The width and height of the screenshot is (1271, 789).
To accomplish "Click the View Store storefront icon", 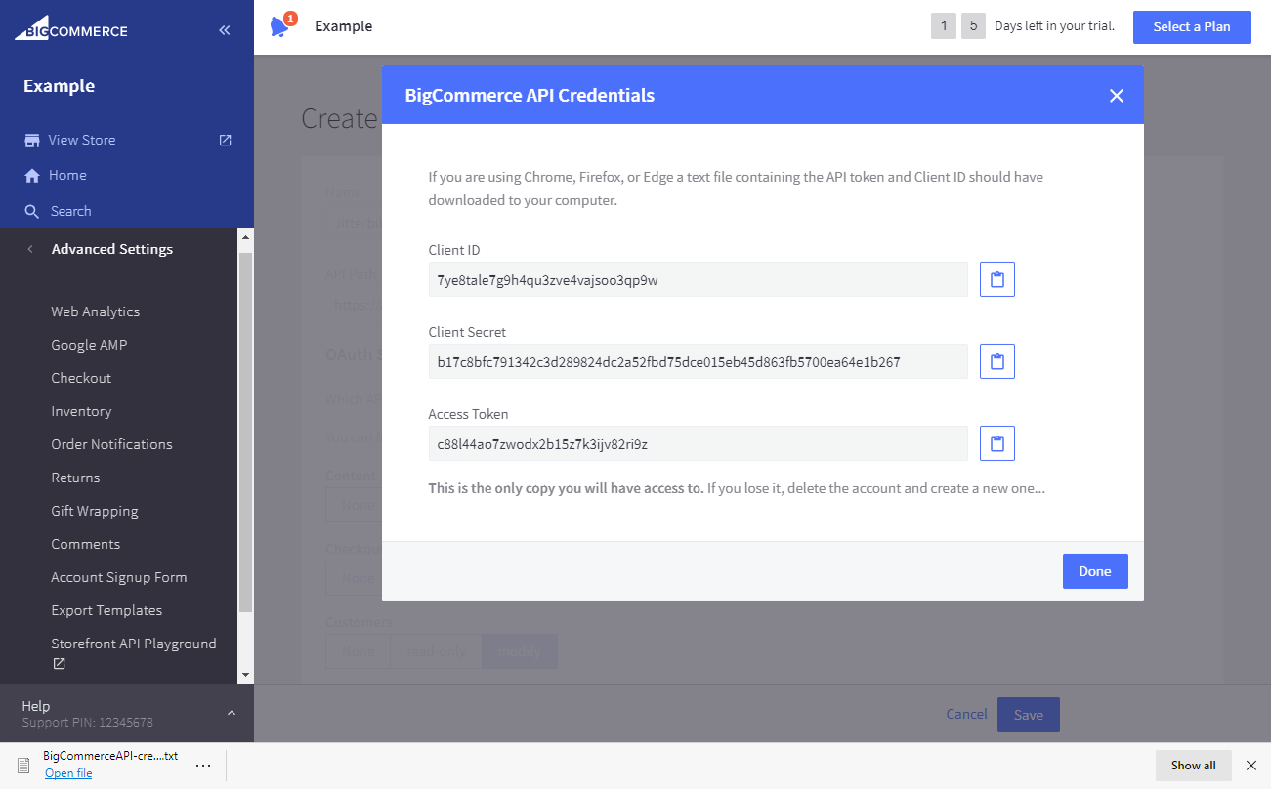I will [x=32, y=141].
